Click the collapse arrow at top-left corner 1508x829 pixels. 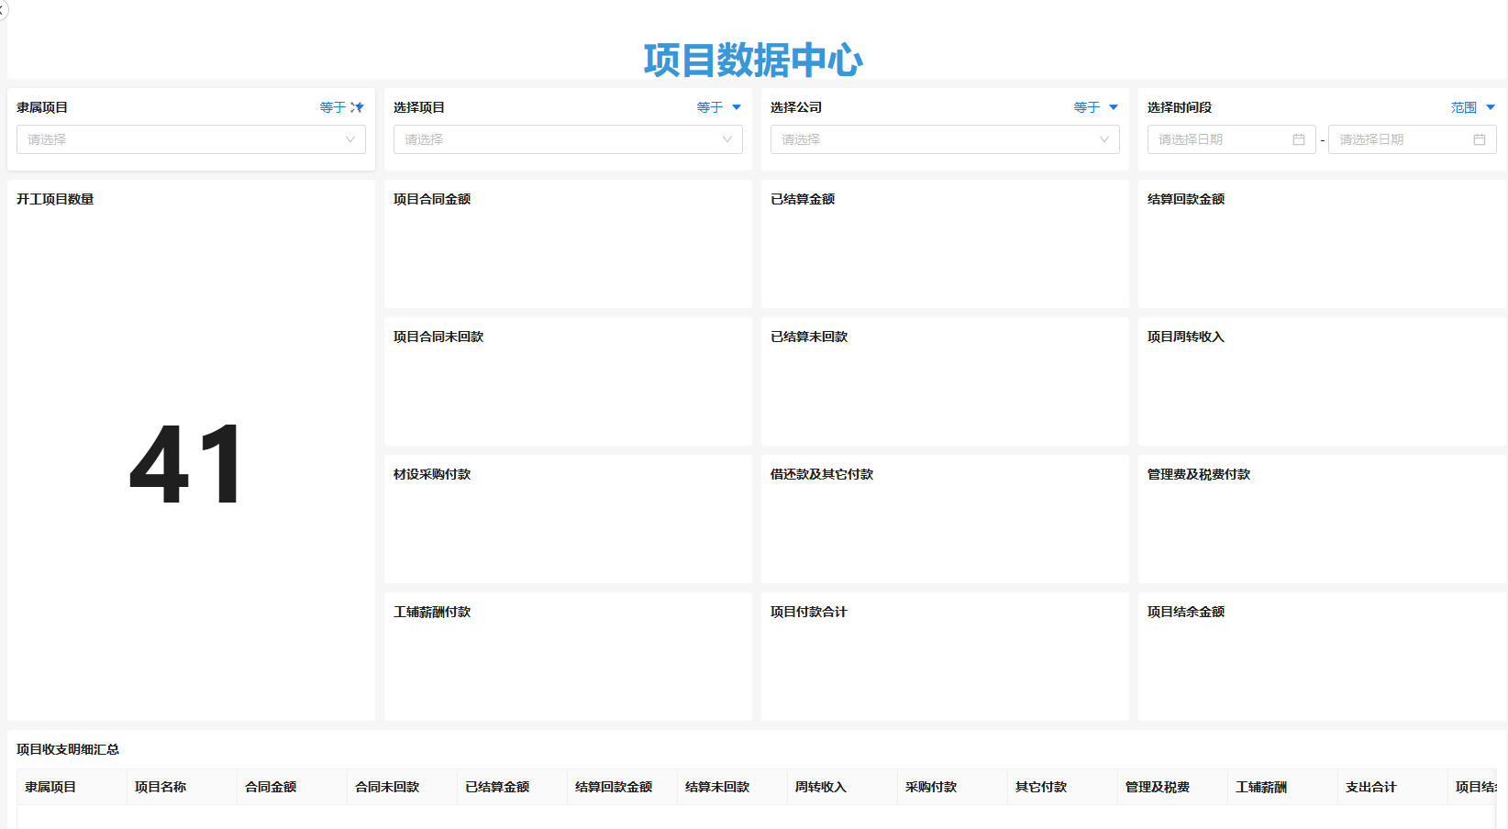click(x=3, y=9)
